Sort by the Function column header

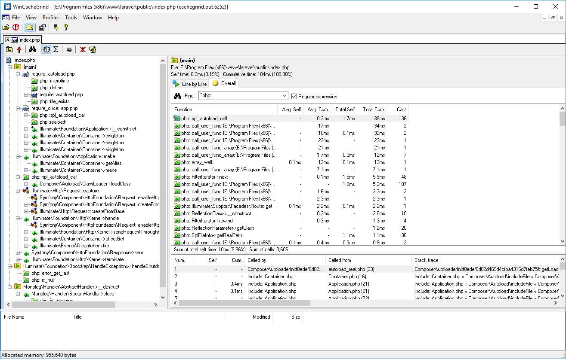click(x=225, y=110)
